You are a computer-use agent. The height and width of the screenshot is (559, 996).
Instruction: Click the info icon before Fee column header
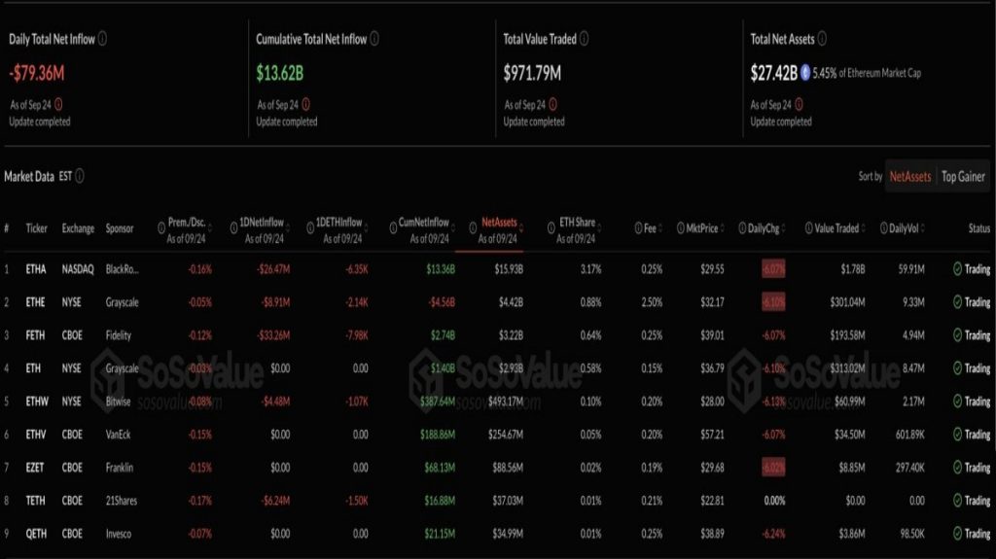636,228
